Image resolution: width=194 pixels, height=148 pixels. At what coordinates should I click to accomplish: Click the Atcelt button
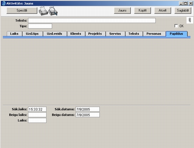[x=163, y=10]
